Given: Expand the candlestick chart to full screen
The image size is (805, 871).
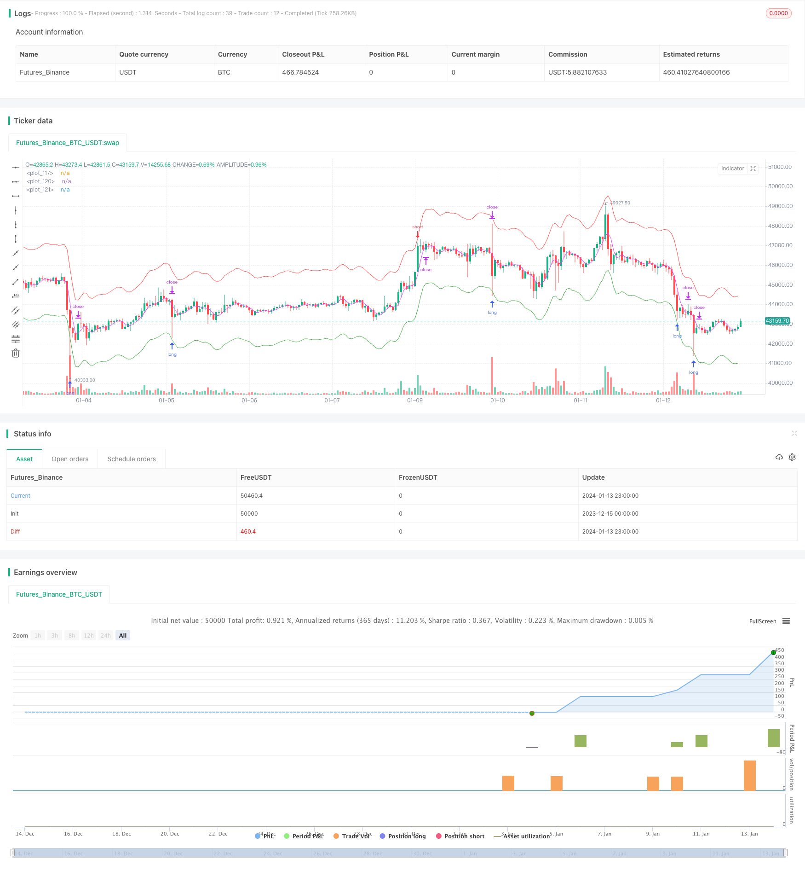Looking at the screenshot, I should pos(753,168).
